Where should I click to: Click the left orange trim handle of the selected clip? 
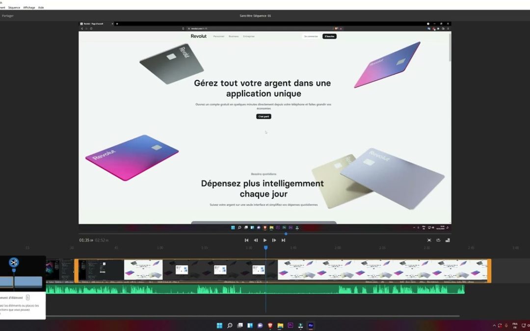[77, 271]
